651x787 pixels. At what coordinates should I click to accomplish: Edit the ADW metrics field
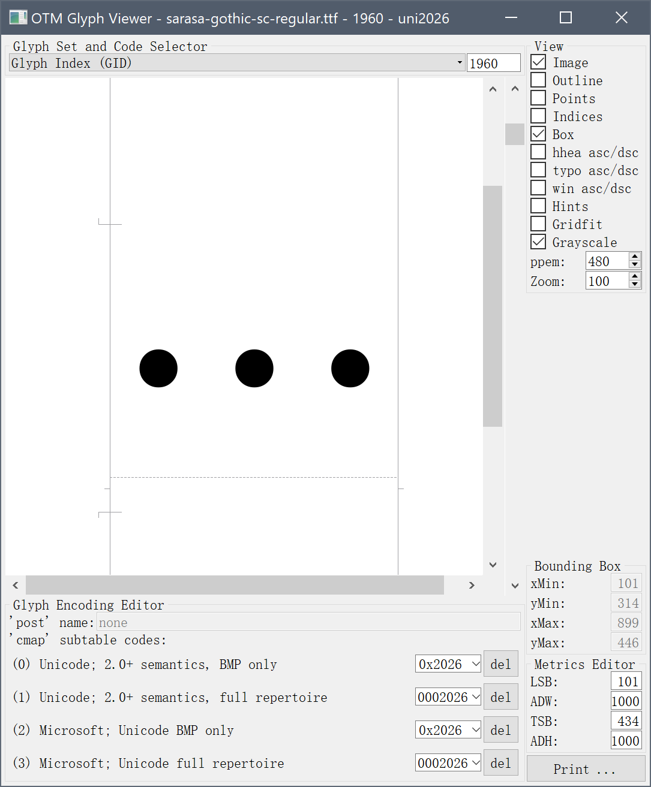click(x=626, y=701)
